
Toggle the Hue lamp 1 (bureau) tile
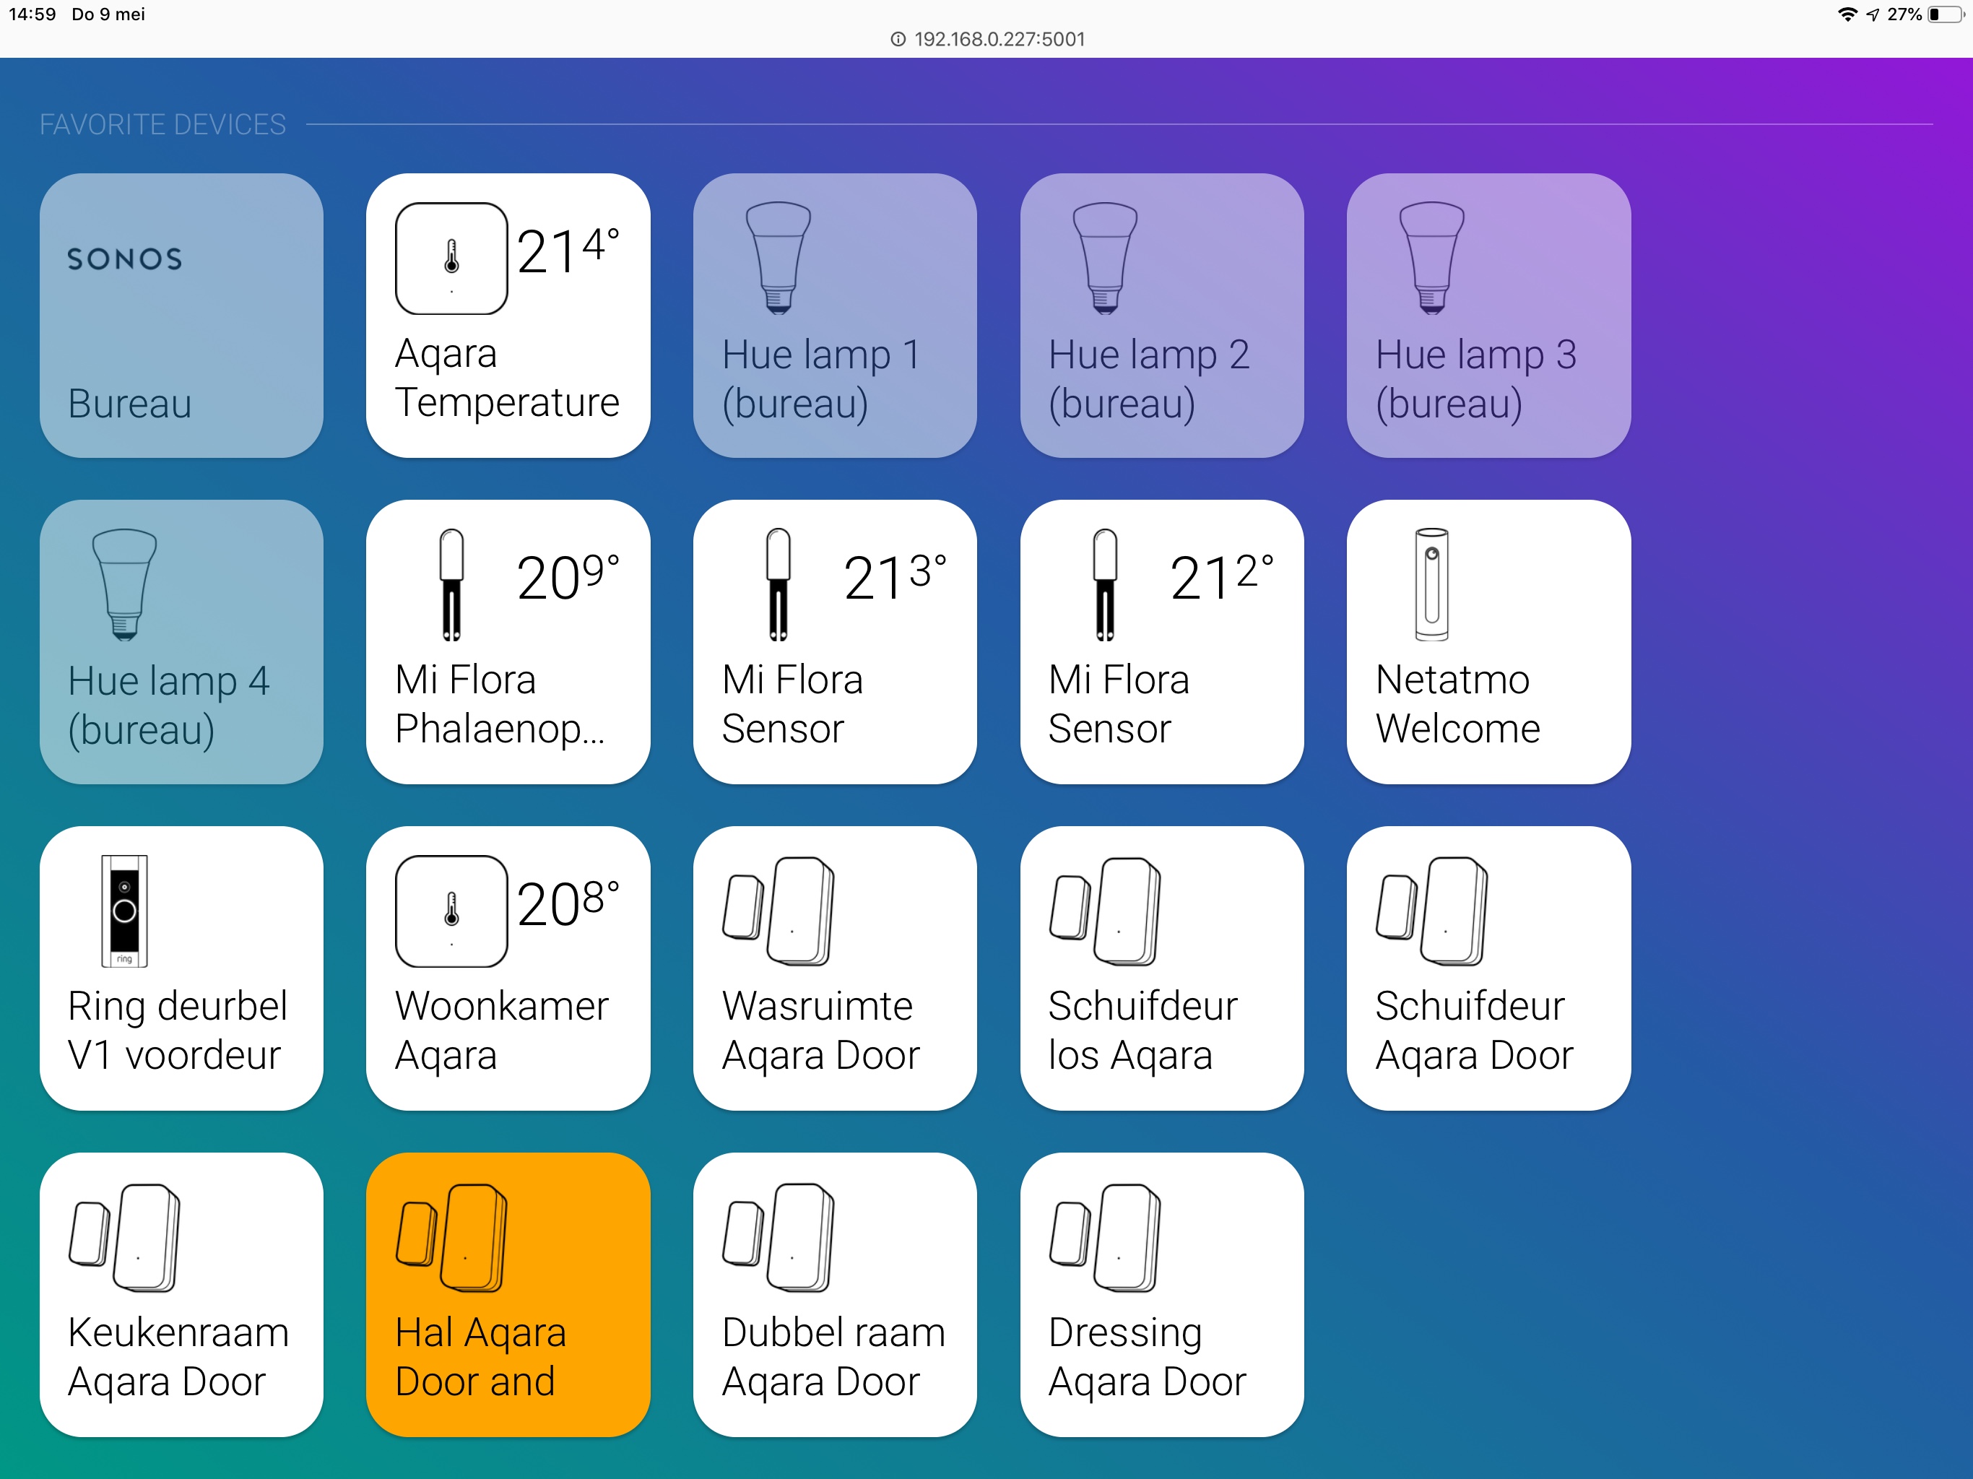[x=834, y=315]
